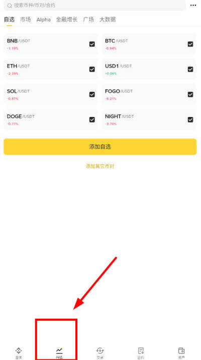Uncheck the BNB/USDT checkbox
The width and height of the screenshot is (201, 360).
[92, 44]
